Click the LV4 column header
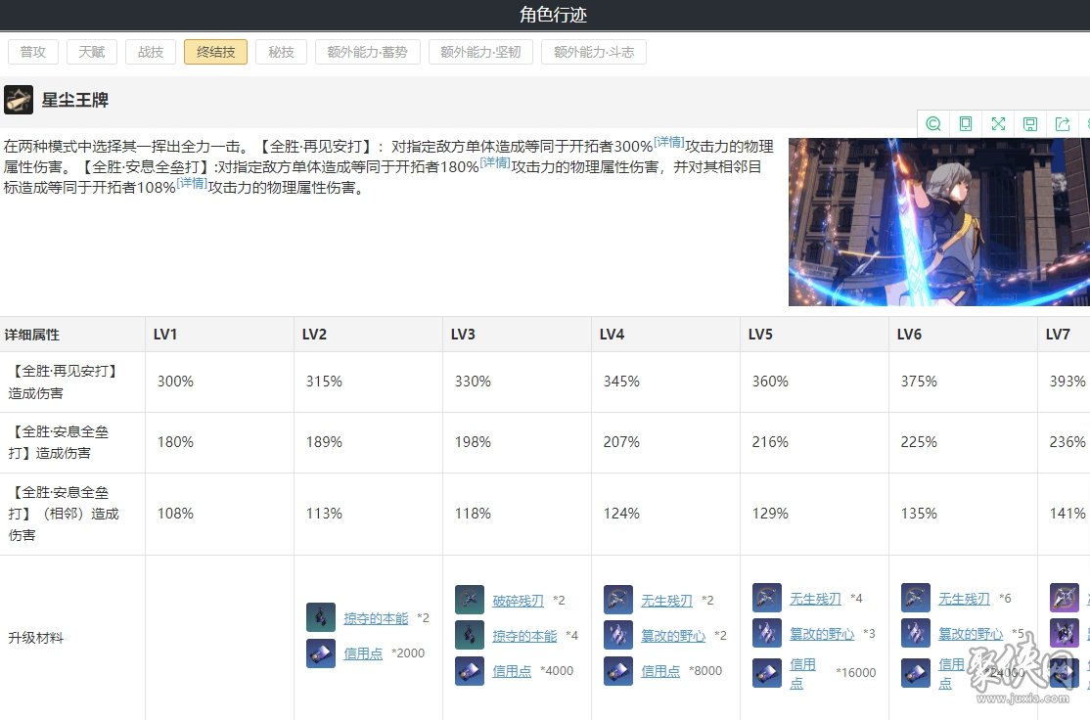 666,335
